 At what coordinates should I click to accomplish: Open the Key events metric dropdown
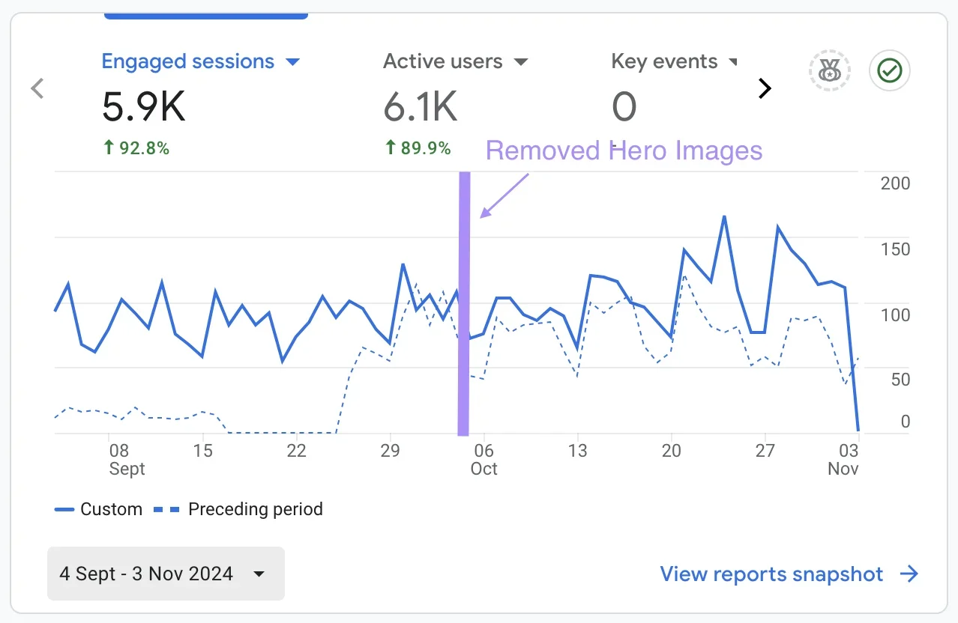coord(733,61)
